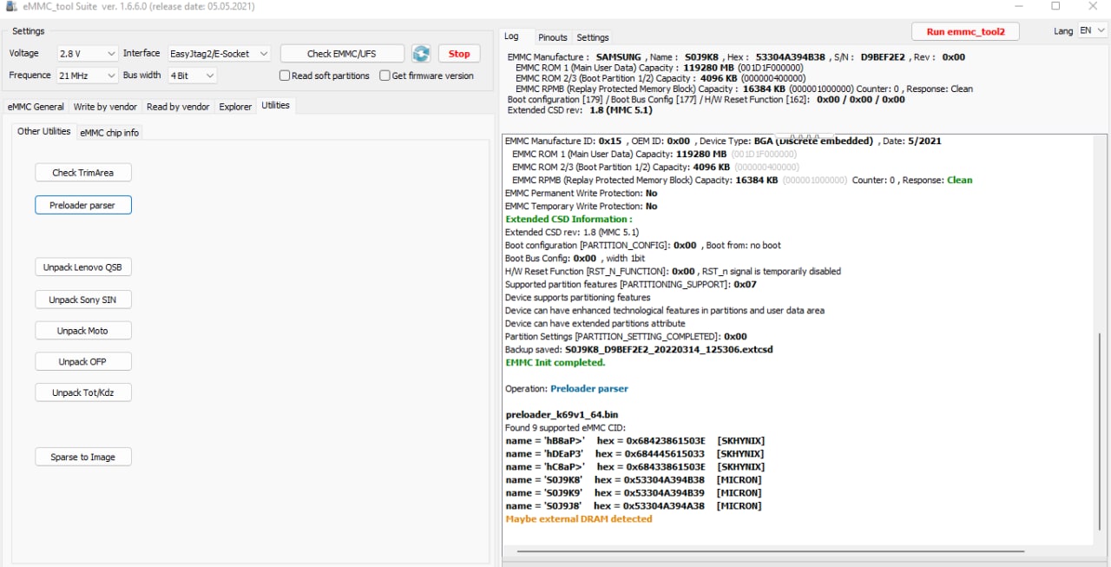Click the Check TrimArea button
The image size is (1111, 567).
click(x=83, y=173)
